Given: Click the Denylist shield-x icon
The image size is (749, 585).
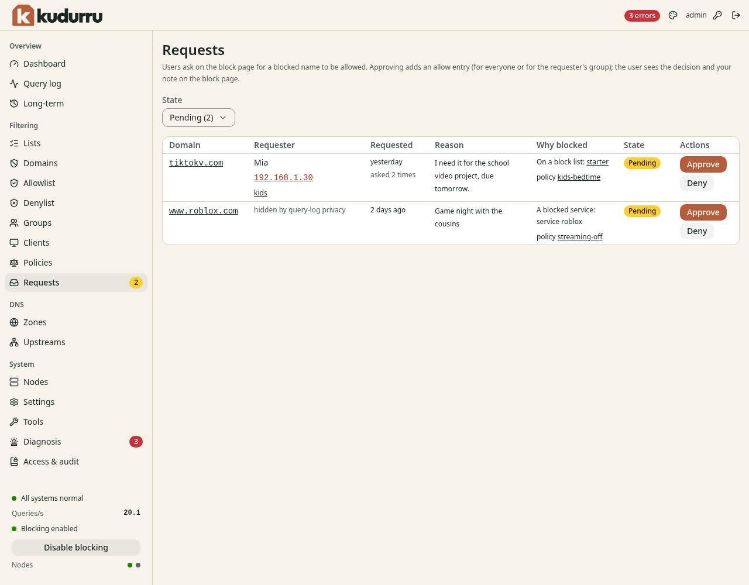Looking at the screenshot, I should 14,203.
